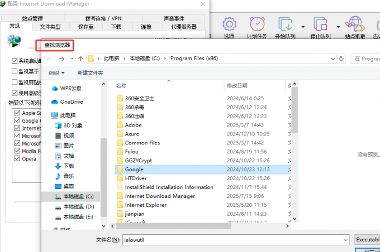Switch to 文件类型 tab in IDM config

(x=50, y=27)
